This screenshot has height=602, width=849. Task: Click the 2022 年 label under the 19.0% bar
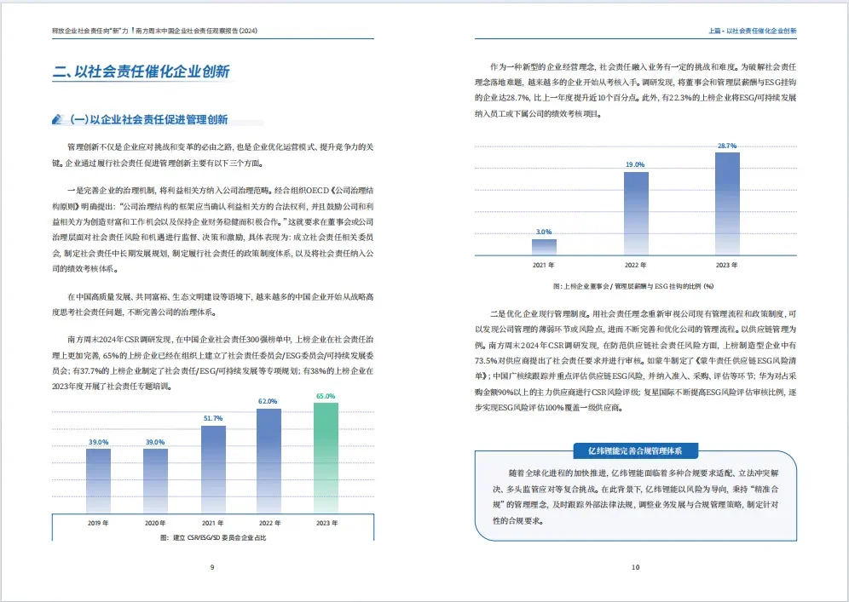(x=635, y=265)
